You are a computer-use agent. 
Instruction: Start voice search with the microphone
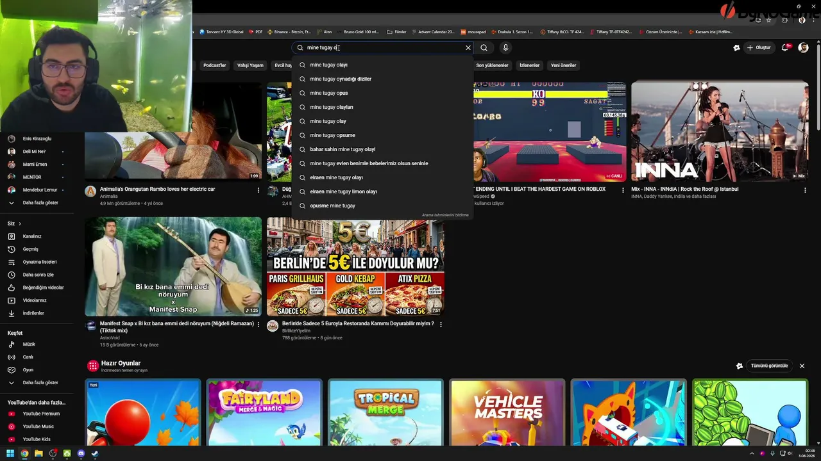click(505, 47)
